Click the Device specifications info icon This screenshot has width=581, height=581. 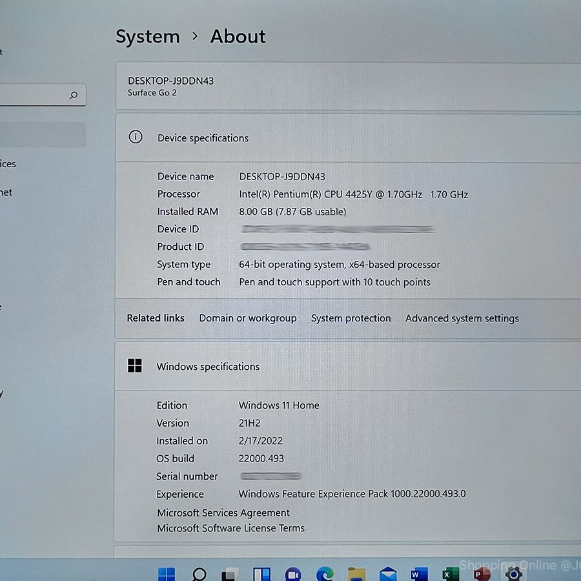click(x=136, y=137)
